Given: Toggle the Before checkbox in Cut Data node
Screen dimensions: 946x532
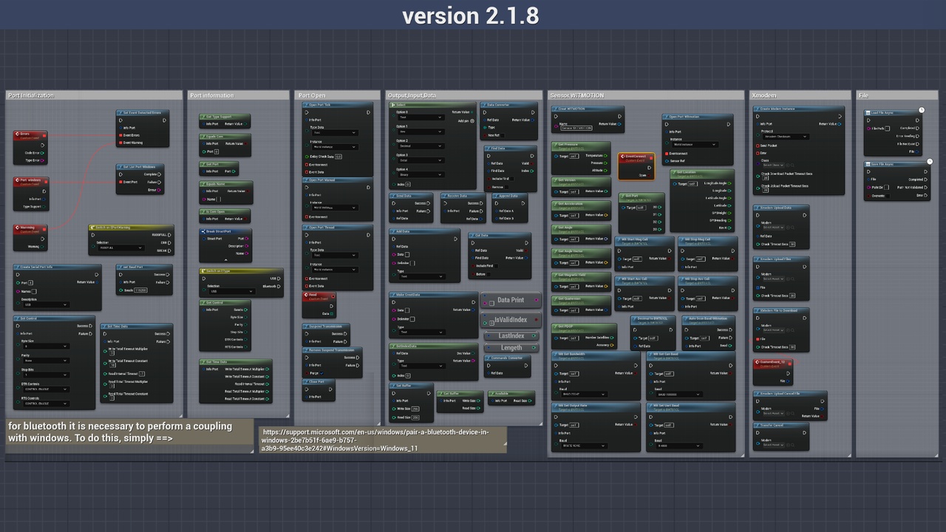Looking at the screenshot, I should (x=489, y=274).
